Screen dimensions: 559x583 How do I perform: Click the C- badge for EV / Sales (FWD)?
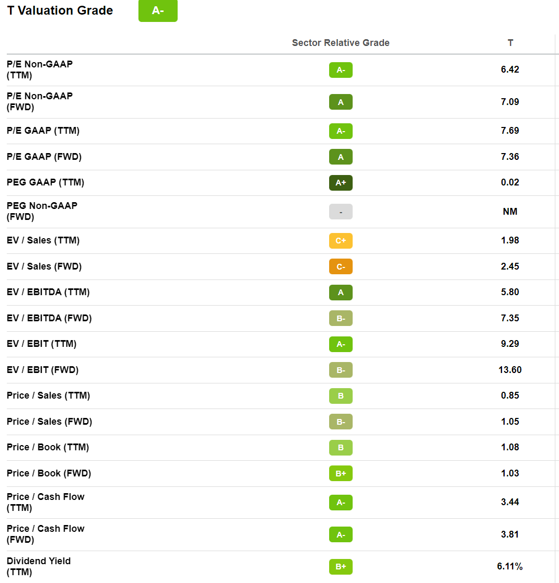pyautogui.click(x=341, y=266)
